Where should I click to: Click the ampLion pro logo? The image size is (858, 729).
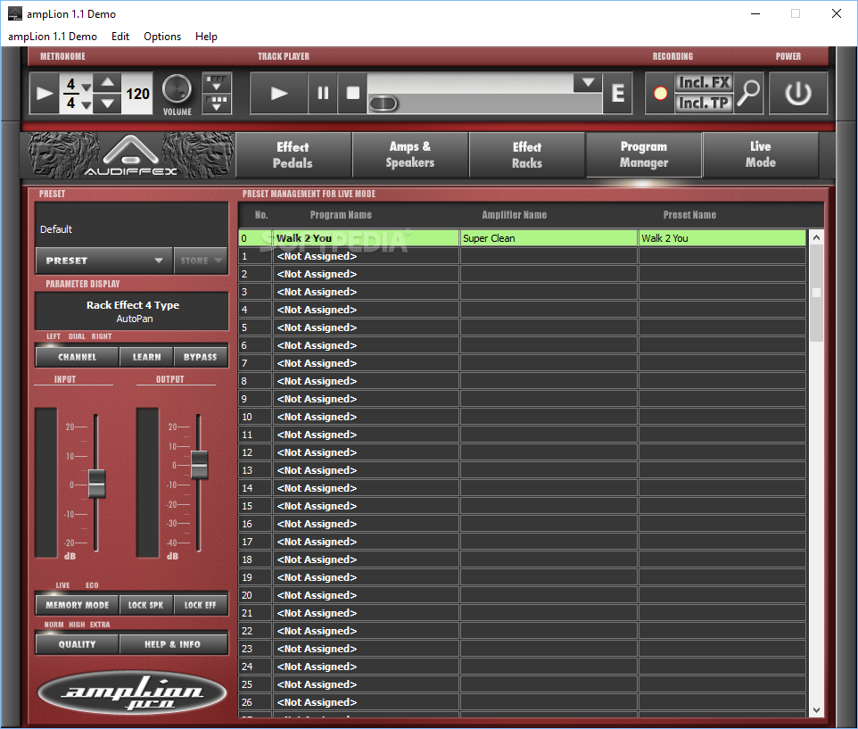click(132, 692)
